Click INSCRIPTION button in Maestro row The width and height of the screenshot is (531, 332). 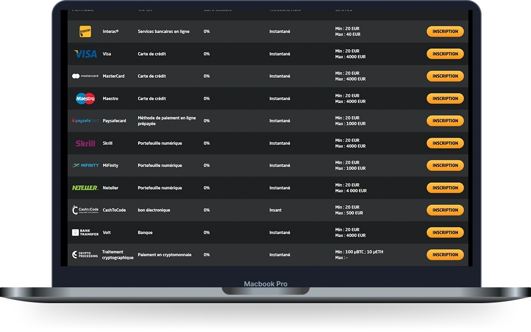[x=445, y=98]
